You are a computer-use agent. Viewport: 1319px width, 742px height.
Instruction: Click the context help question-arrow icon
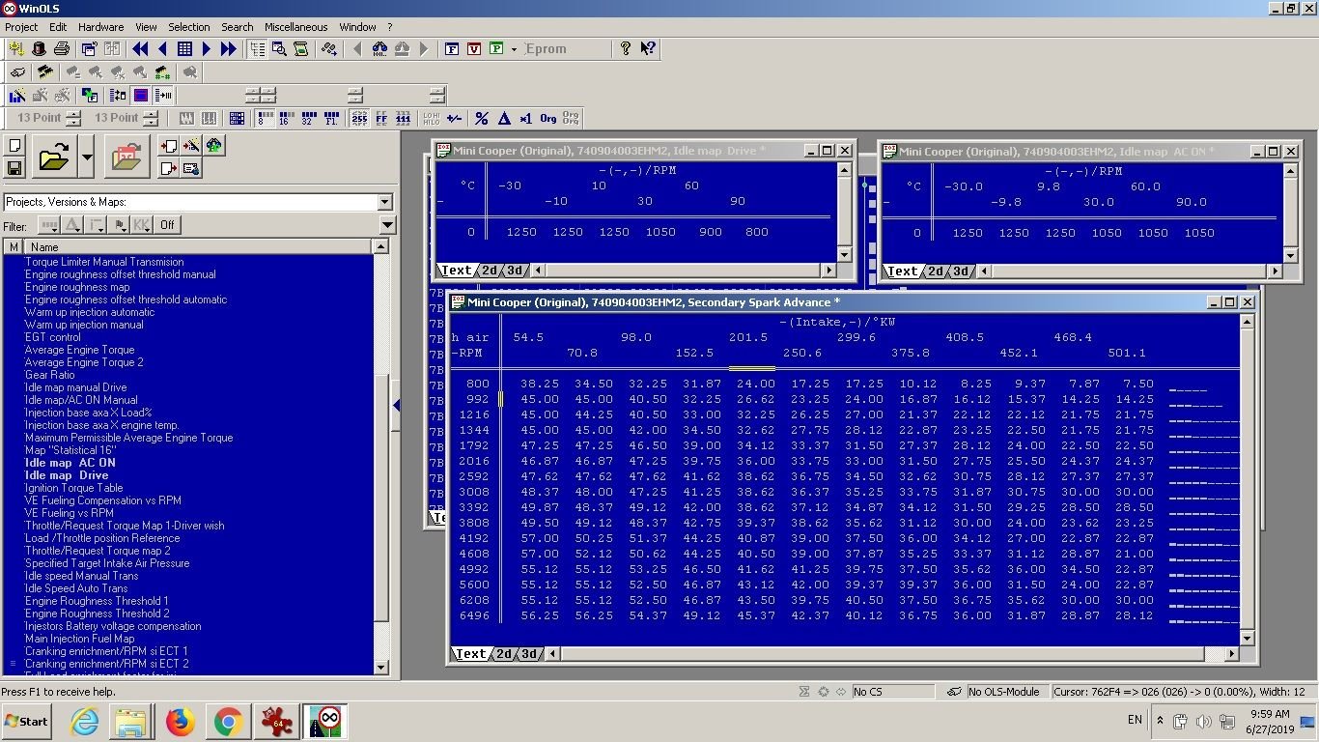648,48
